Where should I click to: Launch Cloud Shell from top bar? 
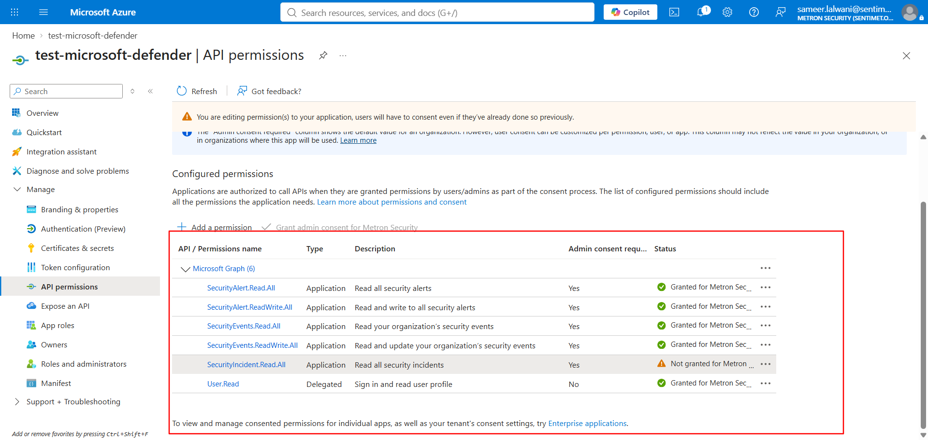pos(674,12)
